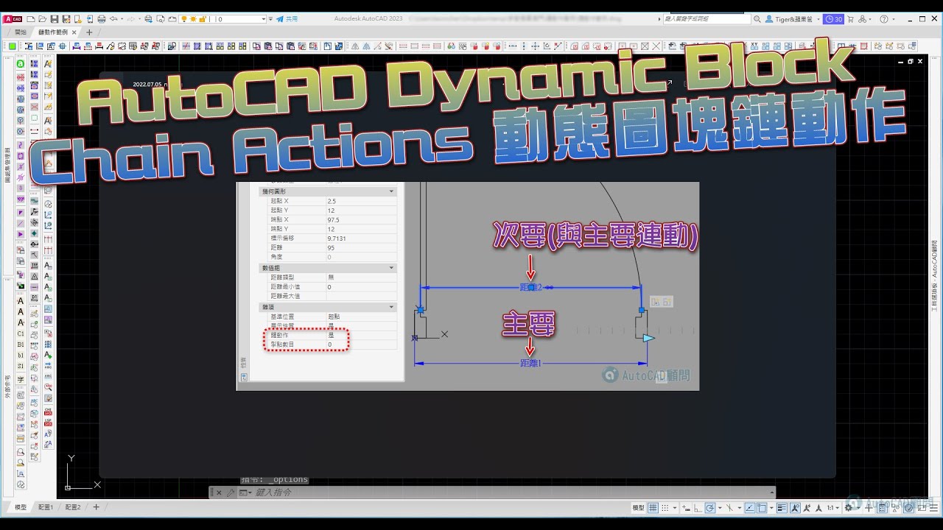Click the Redo arrow icon

pos(130,18)
